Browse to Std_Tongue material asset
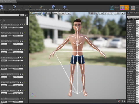 pos(23,25)
